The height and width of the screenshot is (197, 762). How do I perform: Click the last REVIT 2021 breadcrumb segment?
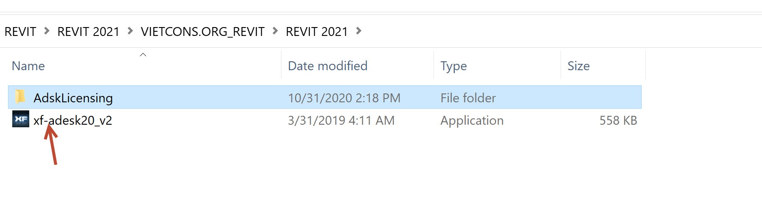(317, 32)
